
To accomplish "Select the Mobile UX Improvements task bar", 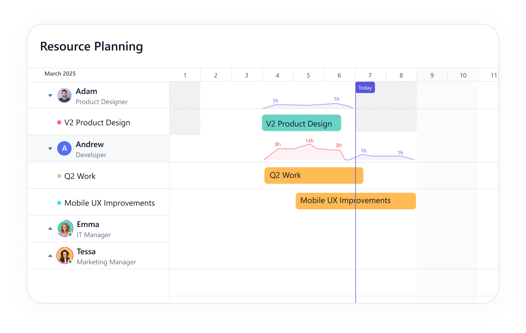I will click(355, 201).
